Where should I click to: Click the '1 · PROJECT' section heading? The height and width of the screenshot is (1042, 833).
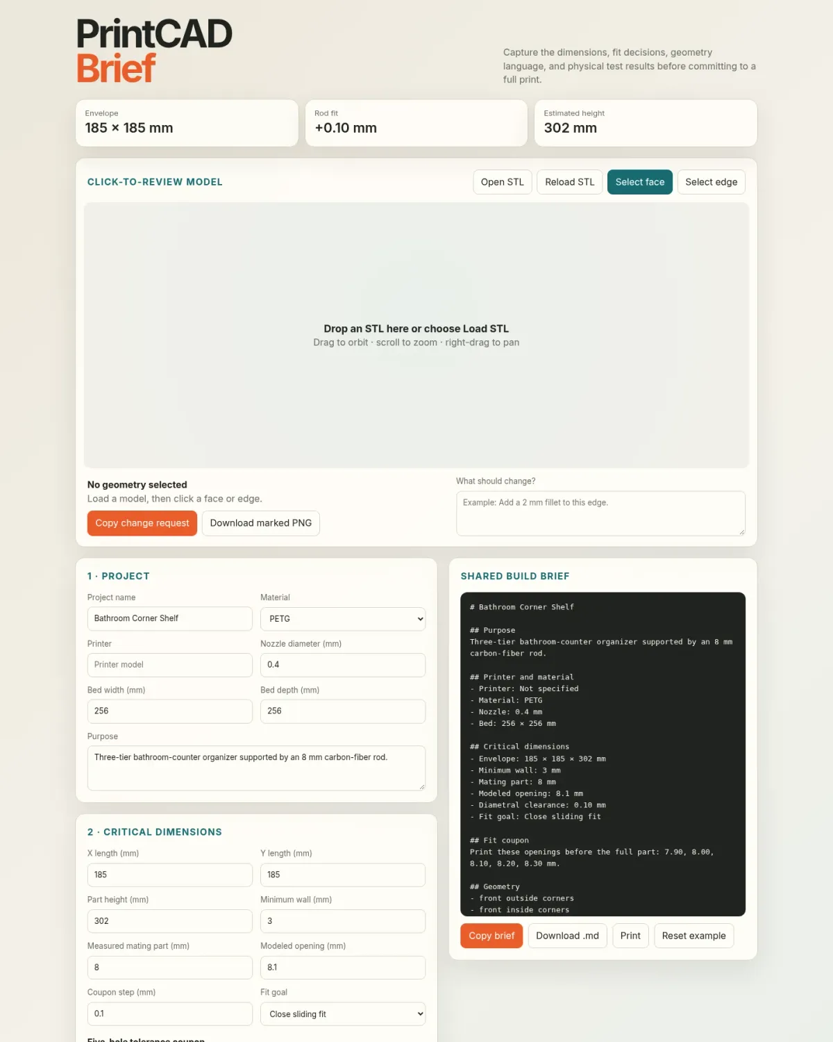(x=119, y=576)
